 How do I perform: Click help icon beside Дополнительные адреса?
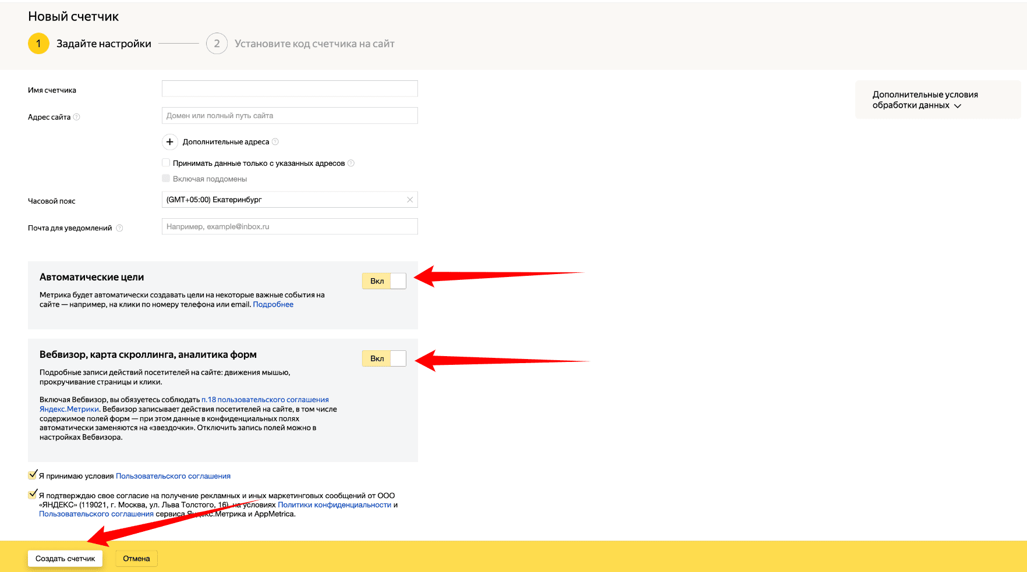pos(275,141)
